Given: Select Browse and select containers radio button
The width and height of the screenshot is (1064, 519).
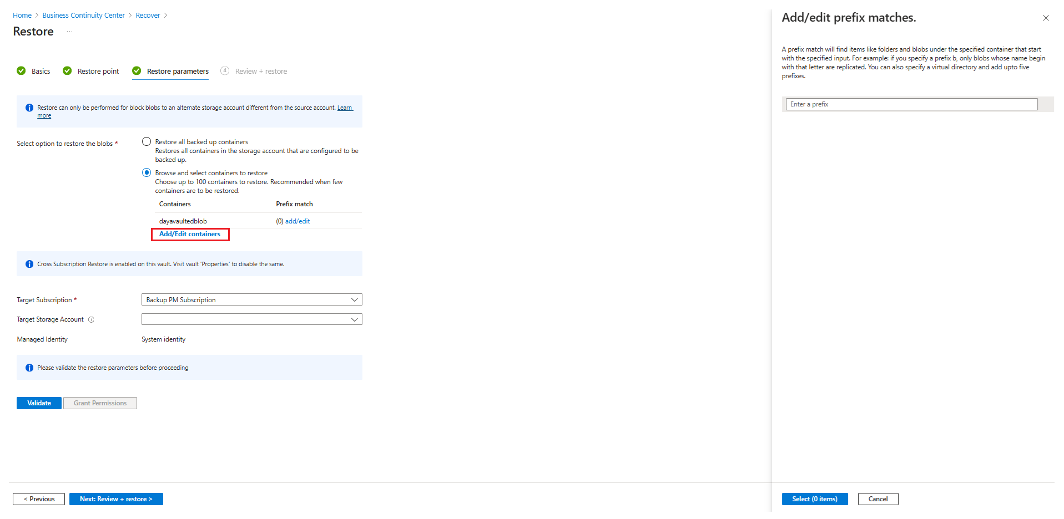Looking at the screenshot, I should (147, 173).
